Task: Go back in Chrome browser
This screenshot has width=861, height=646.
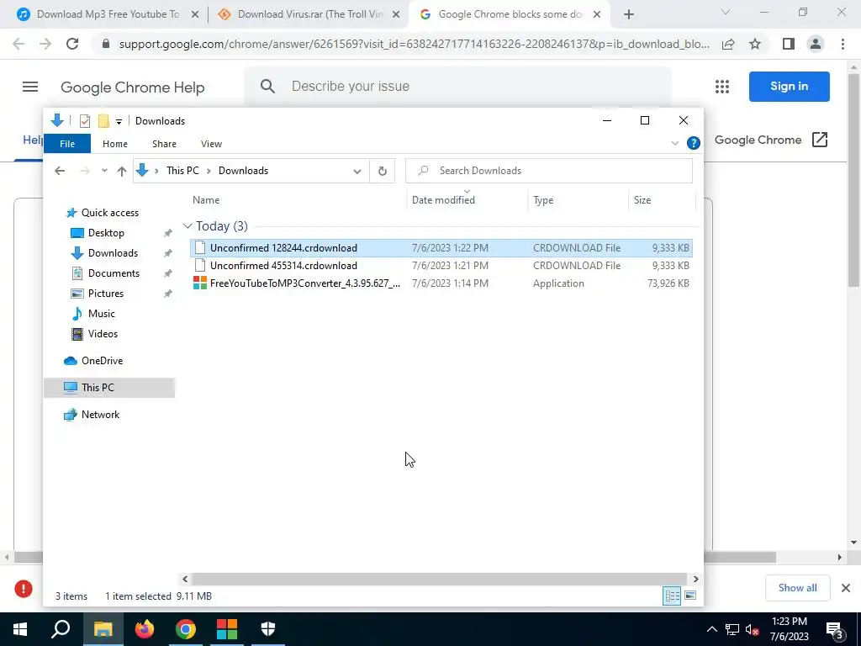Action: [x=18, y=44]
